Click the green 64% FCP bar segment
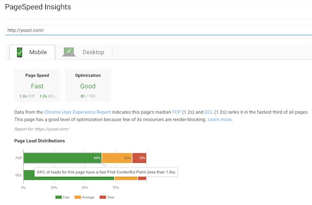This screenshot has height=205, width=312. point(62,158)
